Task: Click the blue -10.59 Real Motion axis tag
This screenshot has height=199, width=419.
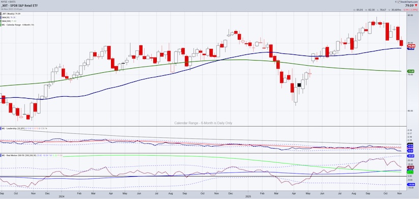Action: [x=411, y=184]
